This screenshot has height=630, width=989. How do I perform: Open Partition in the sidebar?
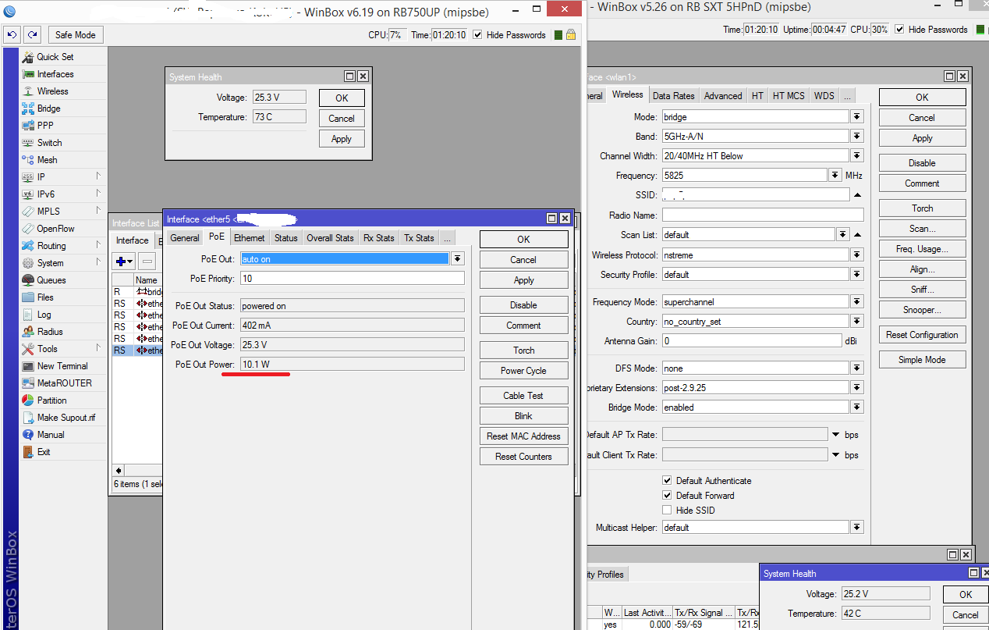point(51,400)
